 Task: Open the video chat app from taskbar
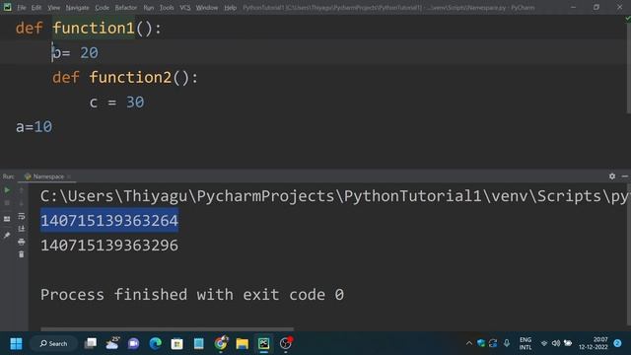pos(134,344)
